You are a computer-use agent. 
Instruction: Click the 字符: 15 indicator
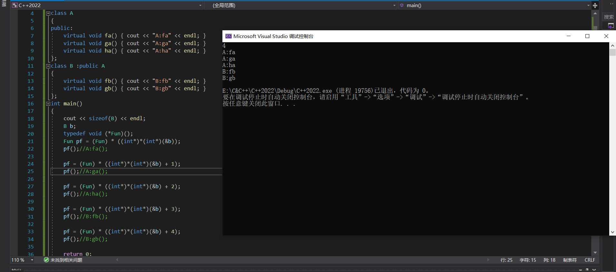(x=528, y=260)
